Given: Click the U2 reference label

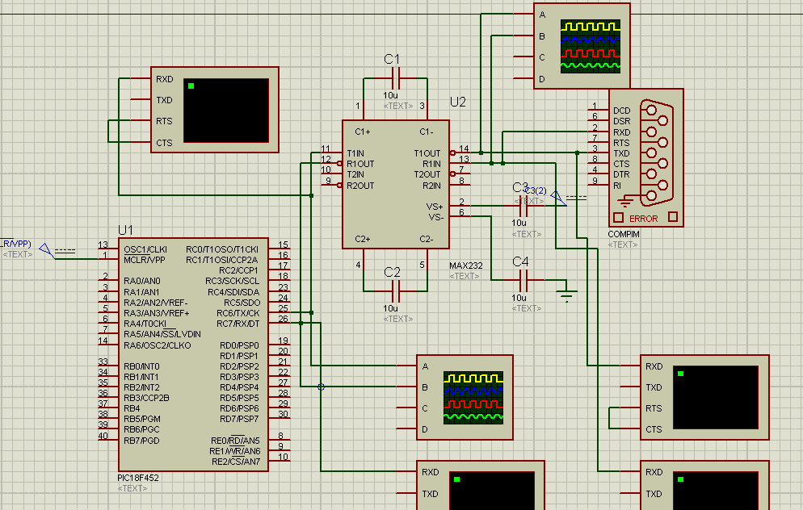Looking at the screenshot, I should pyautogui.click(x=458, y=102).
